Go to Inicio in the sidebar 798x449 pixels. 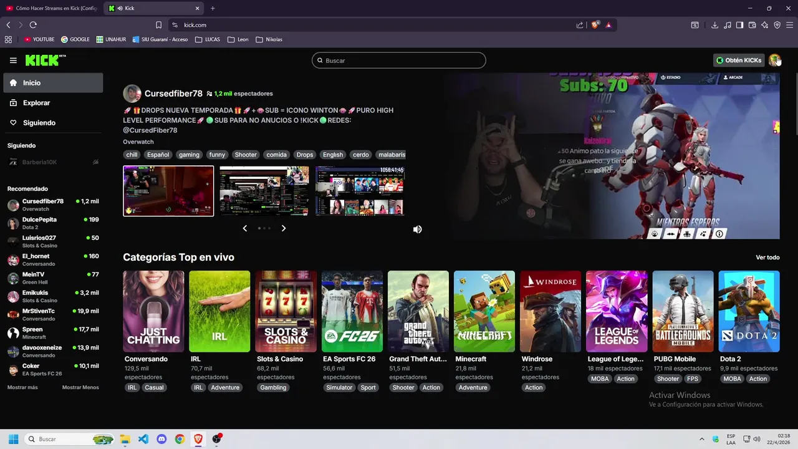click(53, 83)
